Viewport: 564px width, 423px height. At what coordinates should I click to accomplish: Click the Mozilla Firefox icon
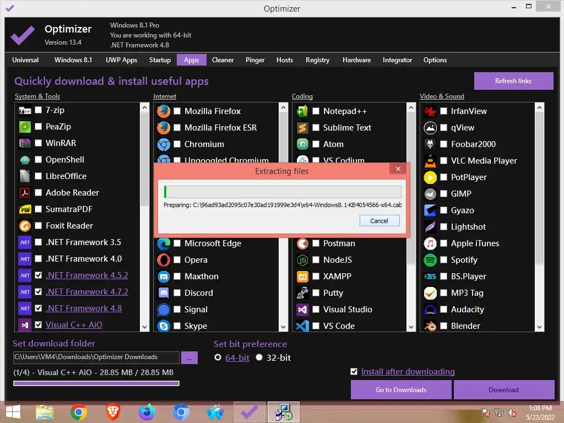coord(164,111)
